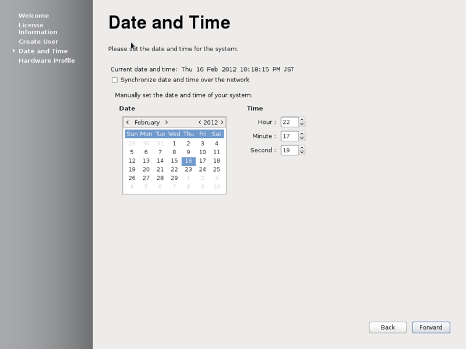Select Welcome in the sidebar
The width and height of the screenshot is (466, 349).
coord(34,16)
